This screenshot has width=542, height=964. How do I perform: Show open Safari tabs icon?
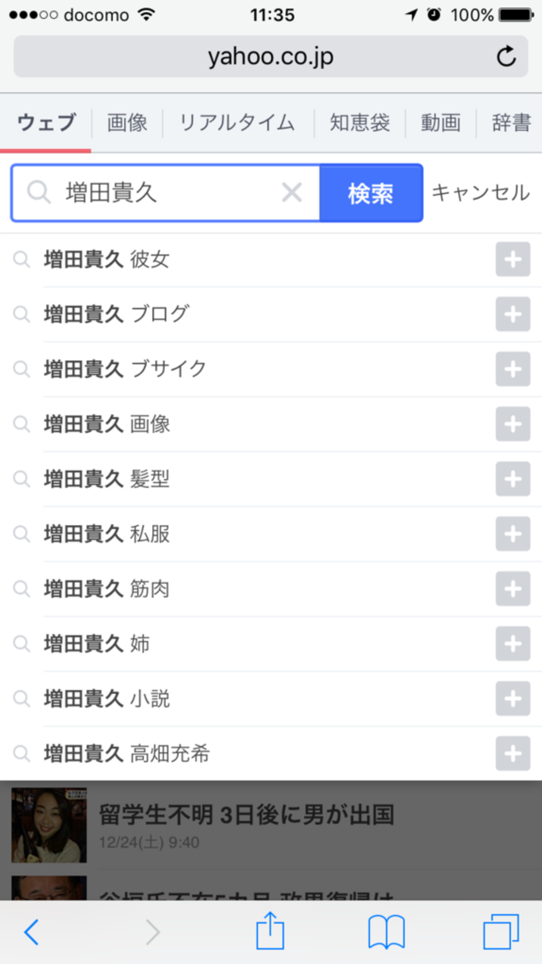(x=501, y=932)
